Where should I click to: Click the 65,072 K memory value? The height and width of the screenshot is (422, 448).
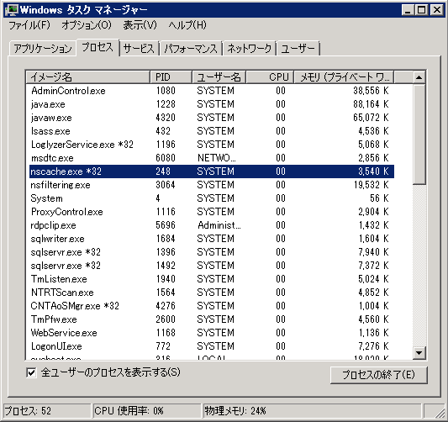(x=371, y=118)
